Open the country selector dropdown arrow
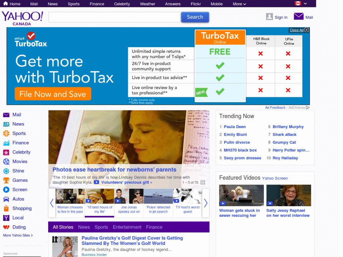The image size is (343, 257). [305, 3]
